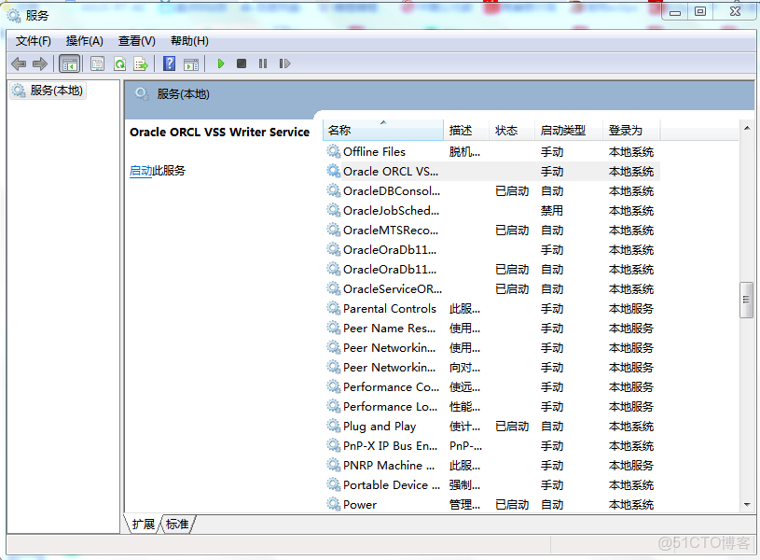Screen dimensions: 760x560
Task: Switch to the 标准 tab
Action: click(176, 524)
